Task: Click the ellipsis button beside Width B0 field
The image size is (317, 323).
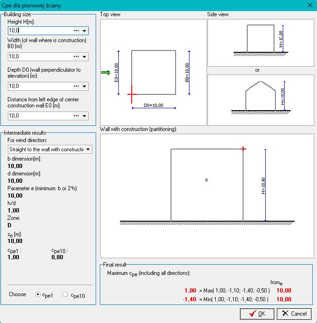Action: [x=76, y=56]
